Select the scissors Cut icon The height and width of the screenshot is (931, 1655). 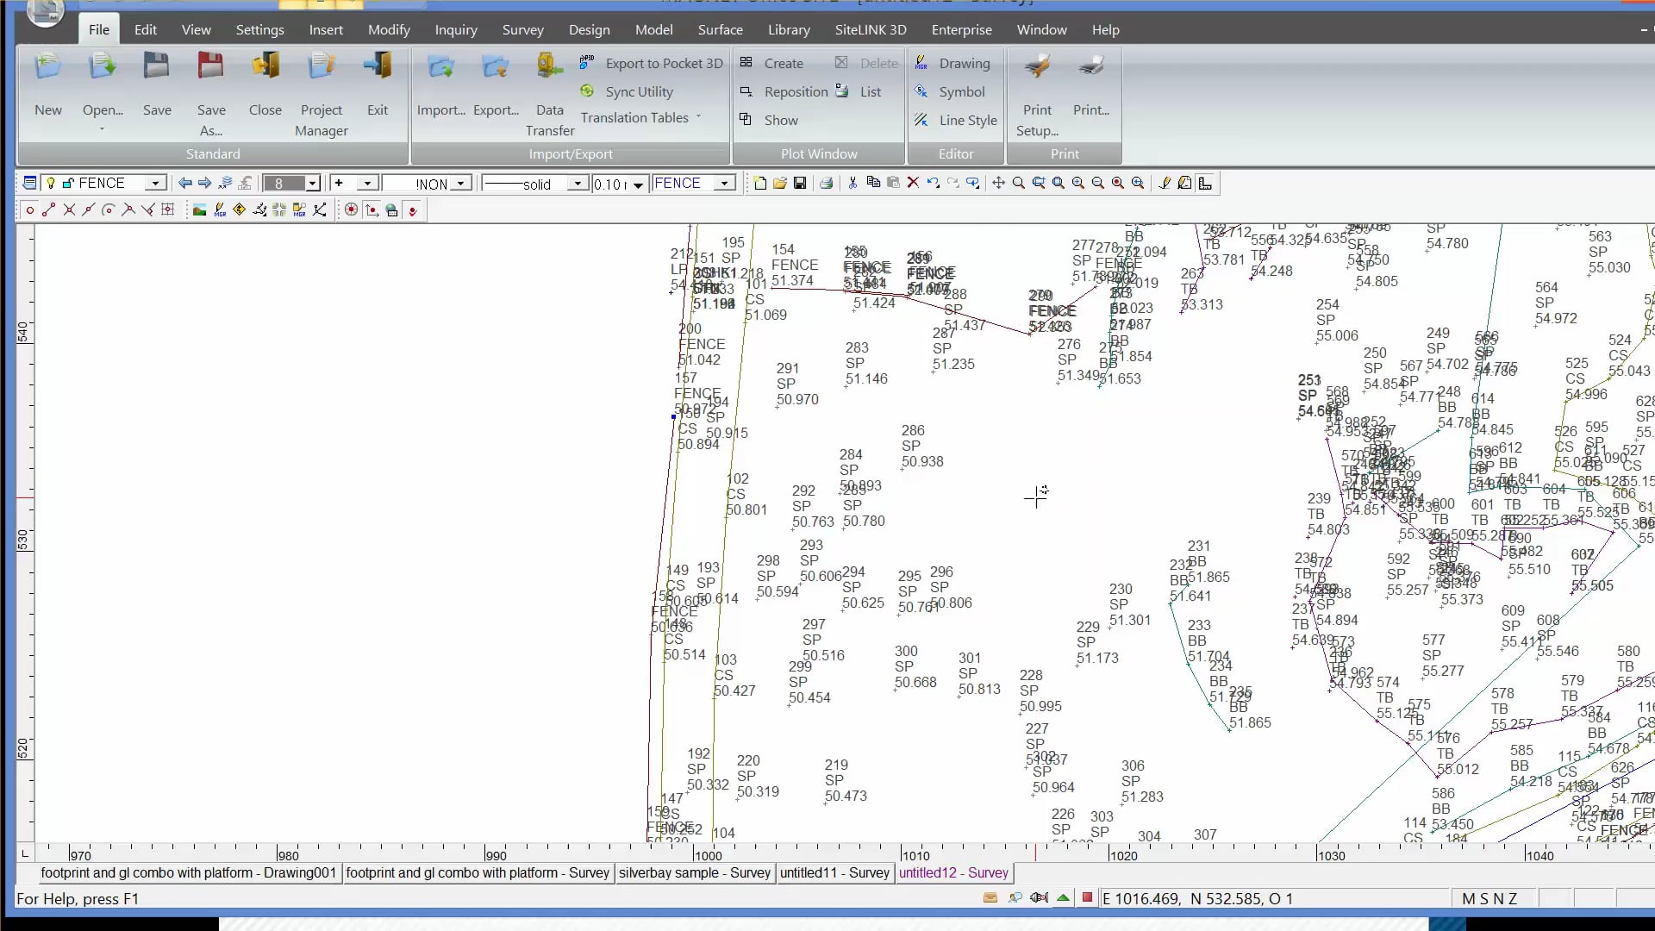pos(852,183)
